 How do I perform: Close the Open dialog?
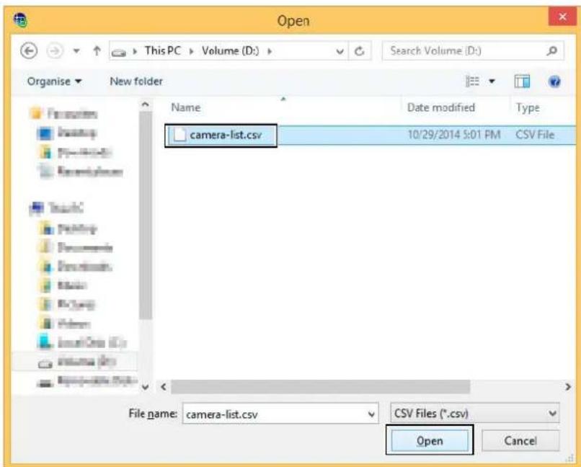point(562,17)
